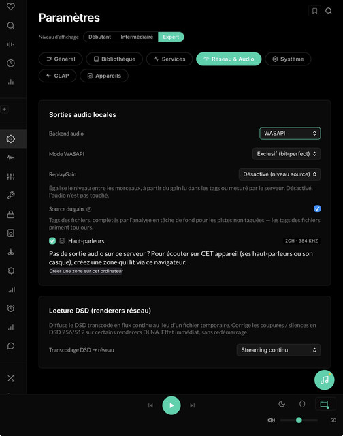The image size is (343, 436).
Task: Open the bar chart statistics sidebar icon
Action: coord(11,82)
